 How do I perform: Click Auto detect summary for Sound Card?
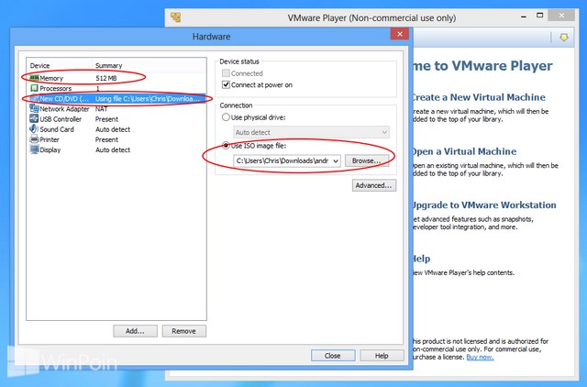pos(113,129)
